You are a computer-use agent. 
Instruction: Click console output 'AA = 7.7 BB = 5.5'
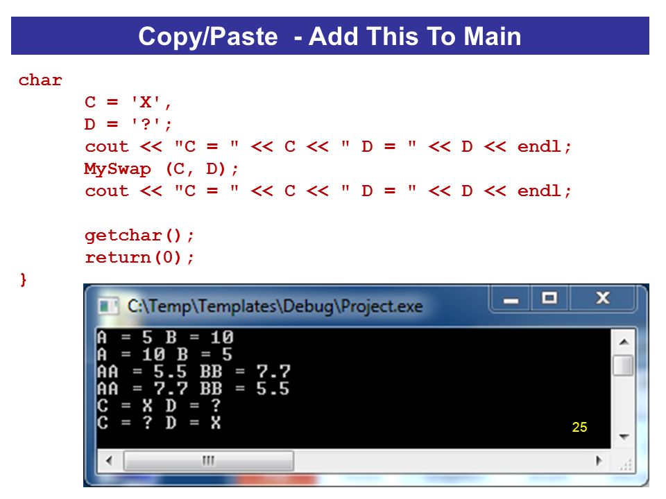tap(194, 389)
